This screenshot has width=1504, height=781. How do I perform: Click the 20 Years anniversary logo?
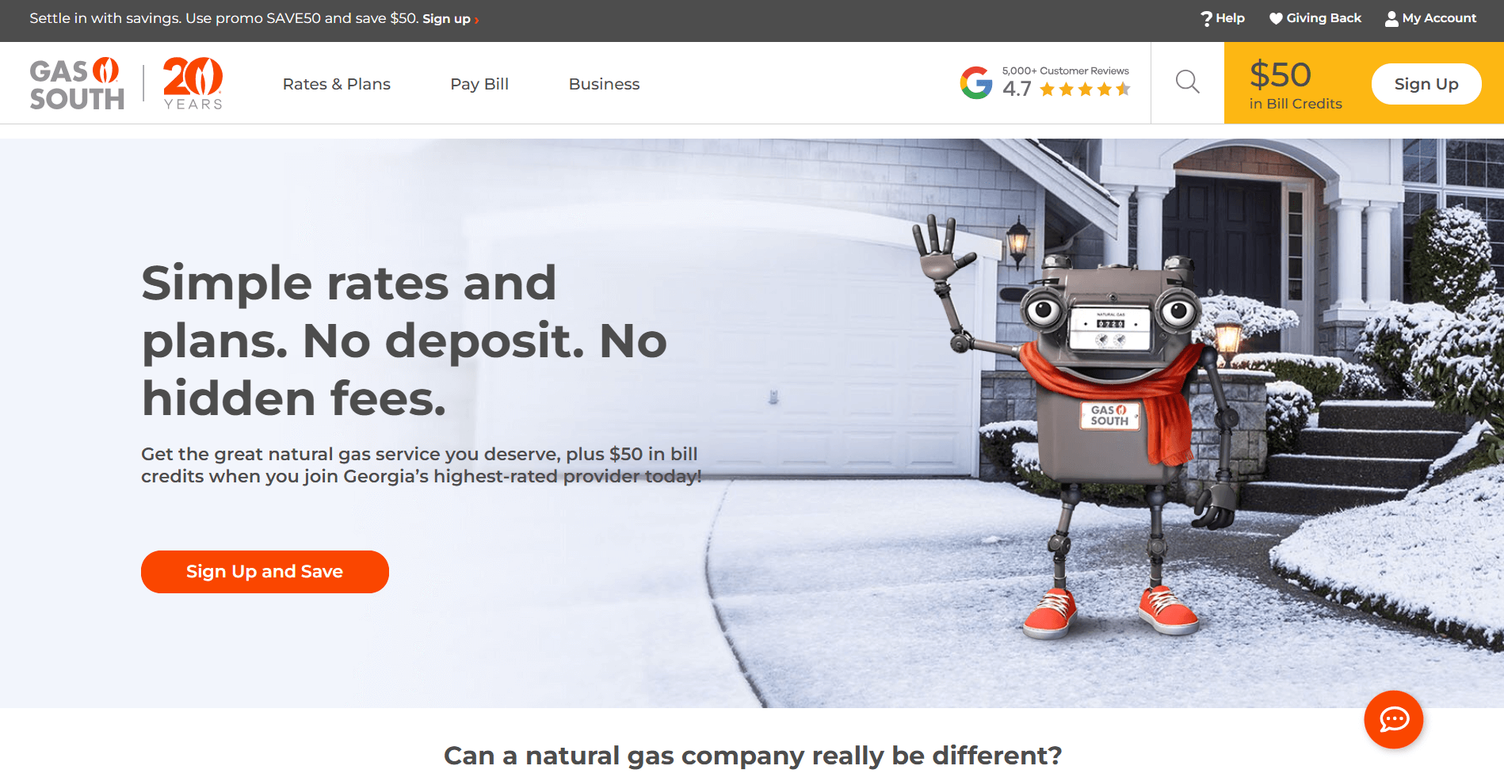click(193, 83)
